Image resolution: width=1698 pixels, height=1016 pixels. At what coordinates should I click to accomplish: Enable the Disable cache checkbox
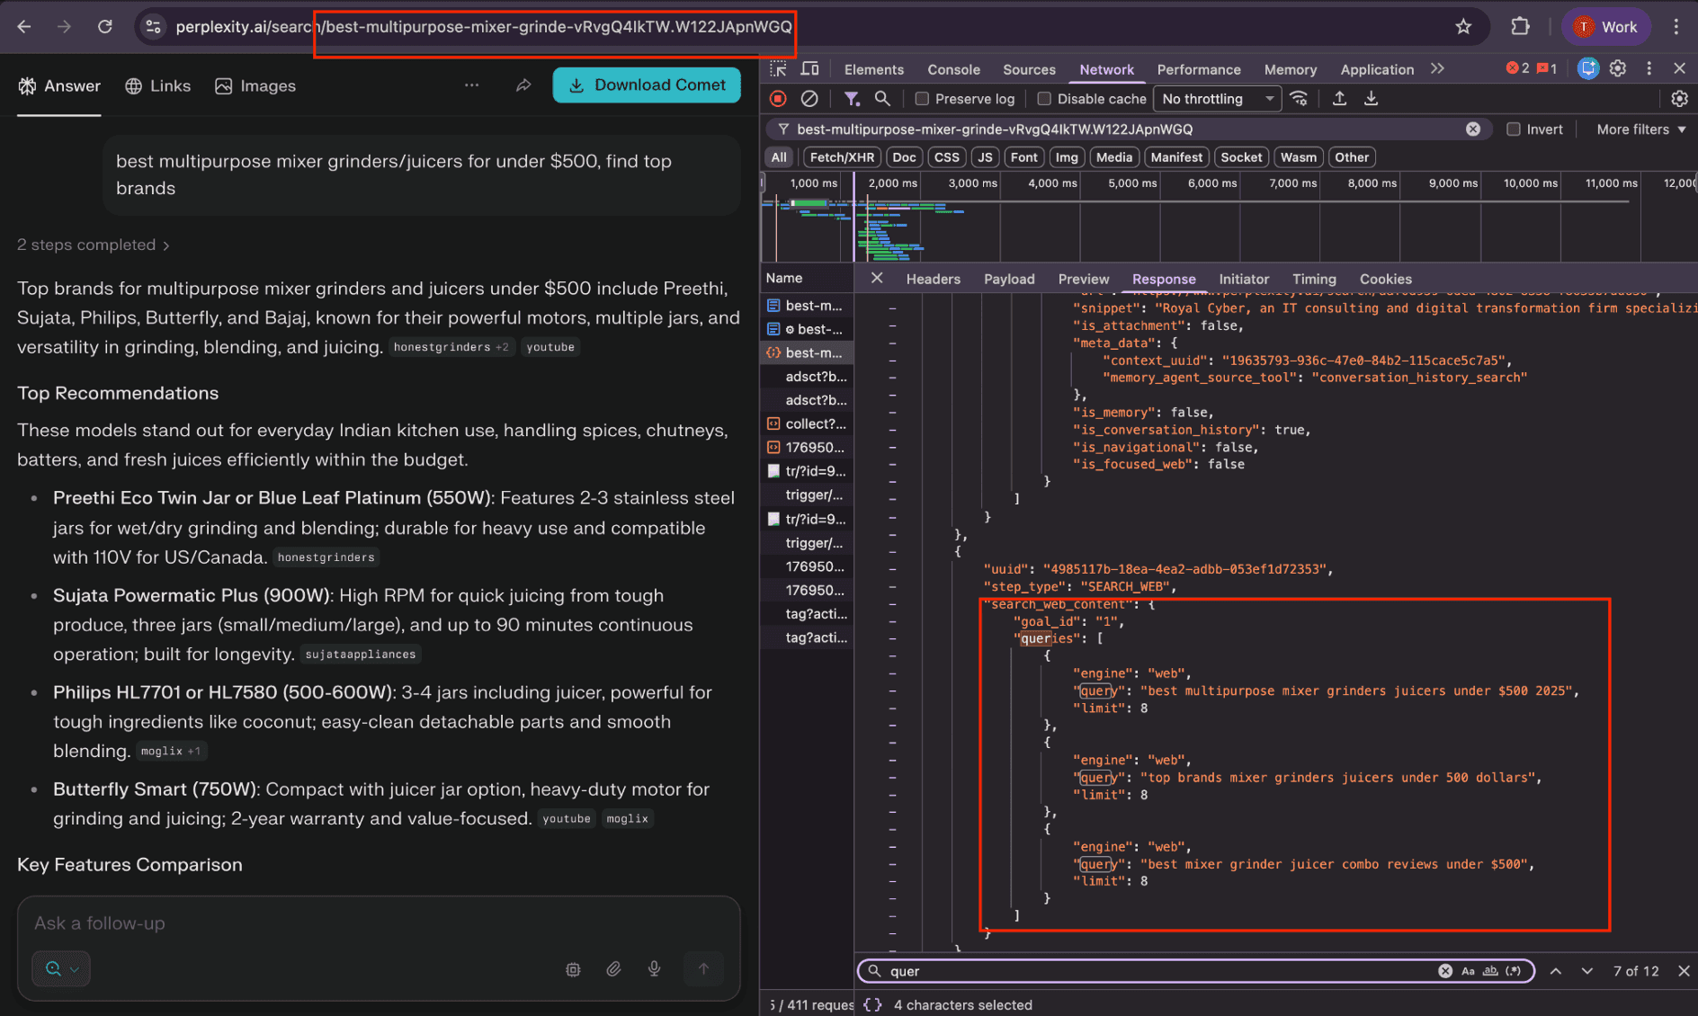1044,99
